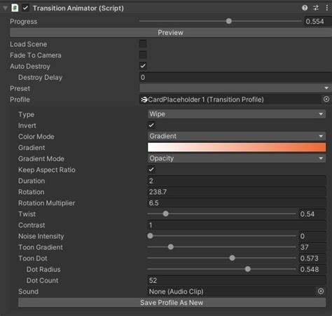Click the Dot Radius slider handle

(x=248, y=269)
